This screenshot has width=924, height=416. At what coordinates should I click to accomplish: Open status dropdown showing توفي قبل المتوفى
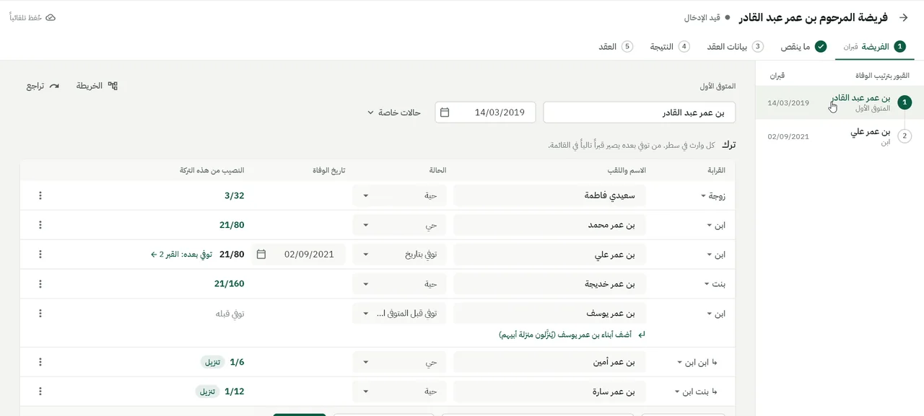click(399, 314)
